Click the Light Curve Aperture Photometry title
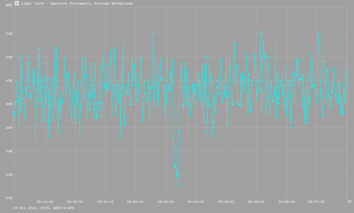The width and height of the screenshot is (354, 213). click(77, 4)
